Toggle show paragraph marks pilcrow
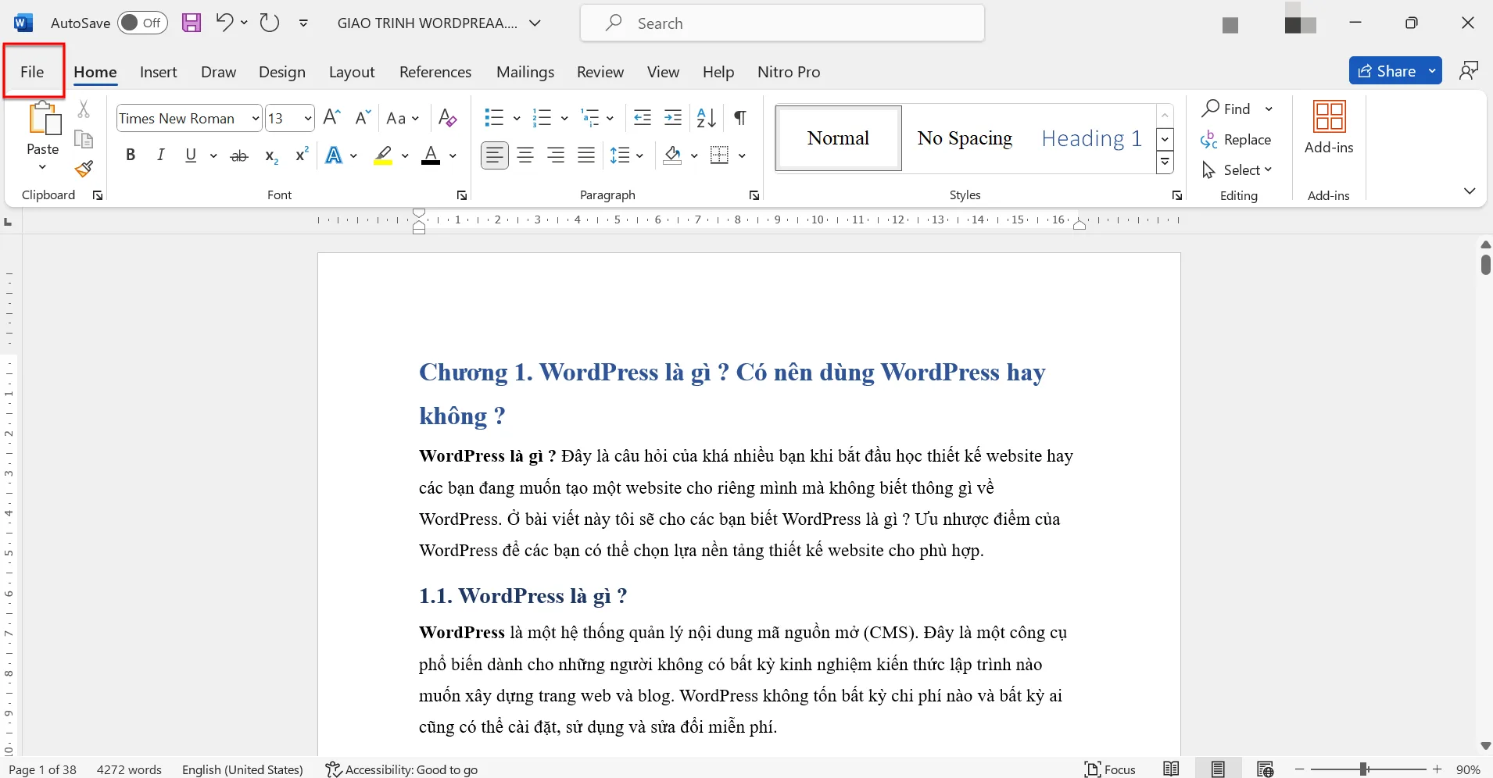 739,118
